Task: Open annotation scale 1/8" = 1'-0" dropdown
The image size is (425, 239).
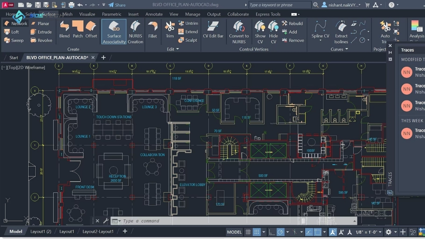Action: [x=369, y=232]
